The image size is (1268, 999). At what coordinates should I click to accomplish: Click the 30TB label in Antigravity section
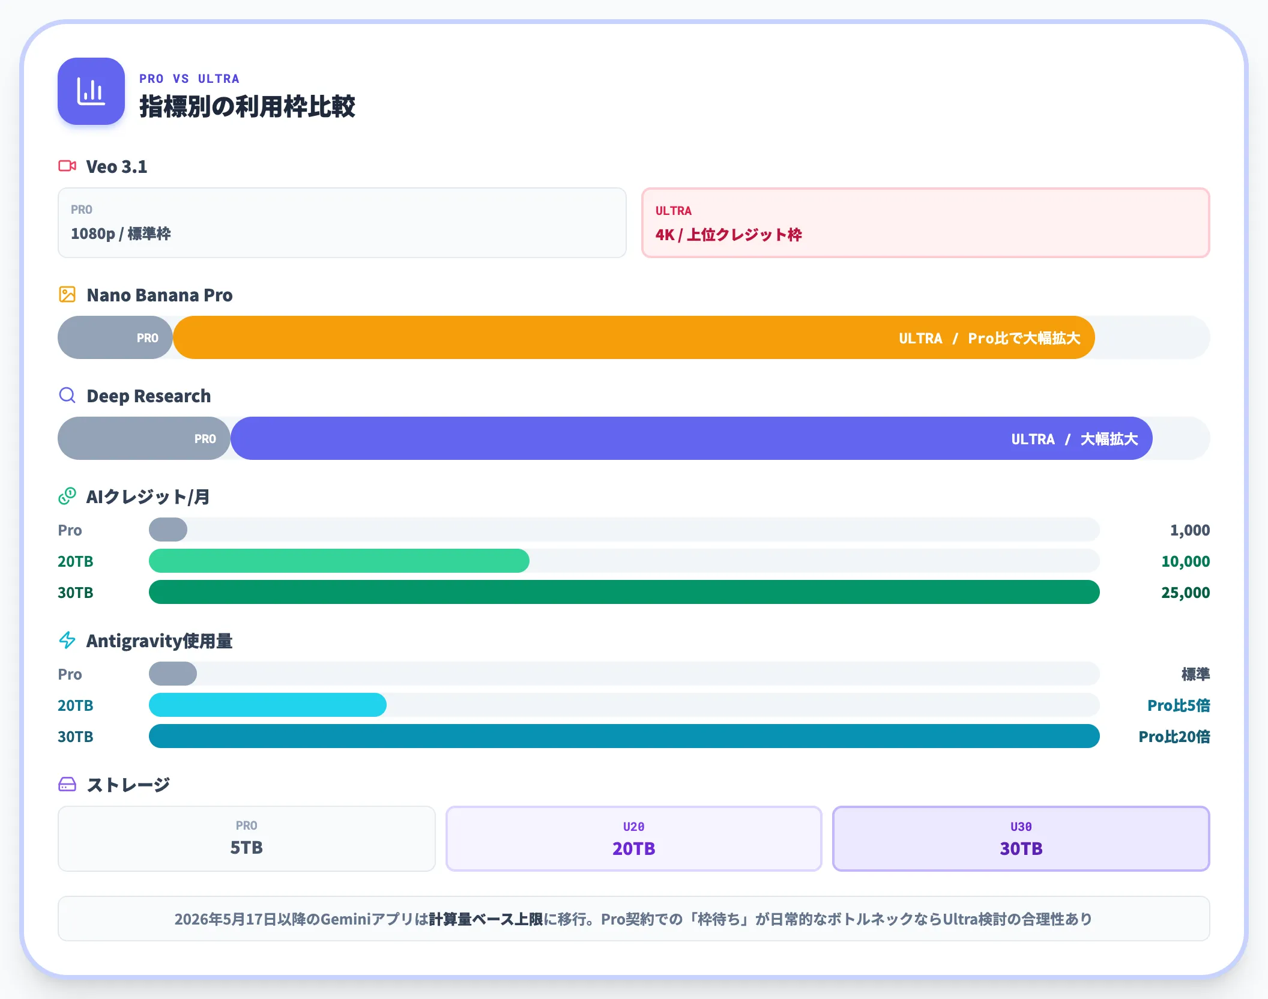pos(76,736)
